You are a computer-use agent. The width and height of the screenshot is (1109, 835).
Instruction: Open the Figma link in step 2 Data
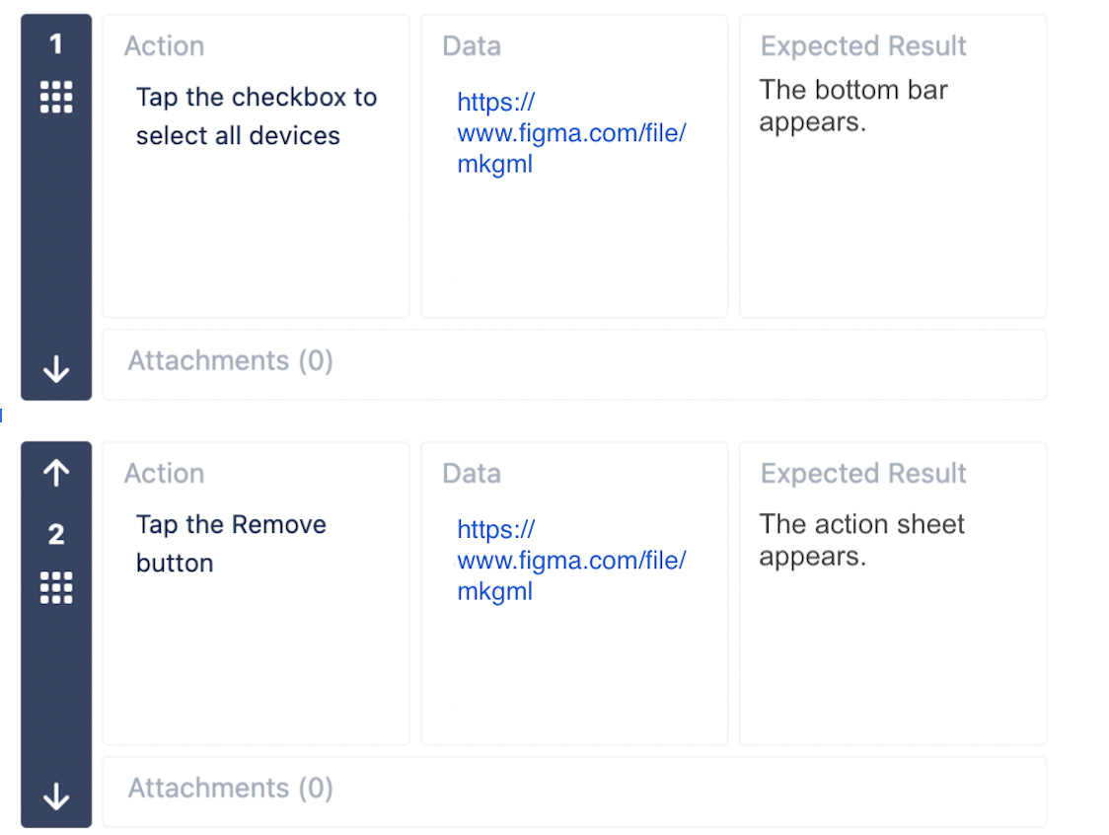570,561
